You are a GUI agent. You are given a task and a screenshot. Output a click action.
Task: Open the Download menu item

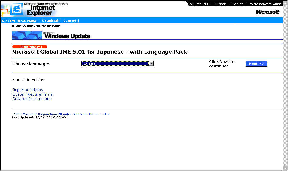click(x=50, y=21)
